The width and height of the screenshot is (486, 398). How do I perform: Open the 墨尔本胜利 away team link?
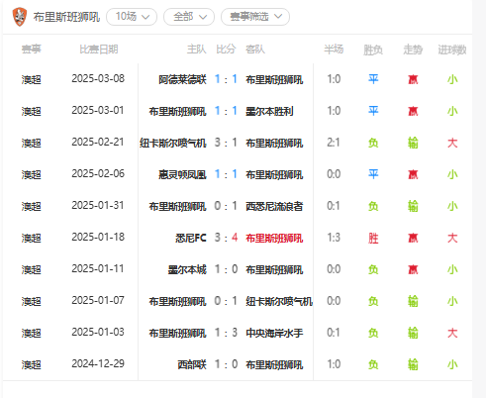coord(269,111)
